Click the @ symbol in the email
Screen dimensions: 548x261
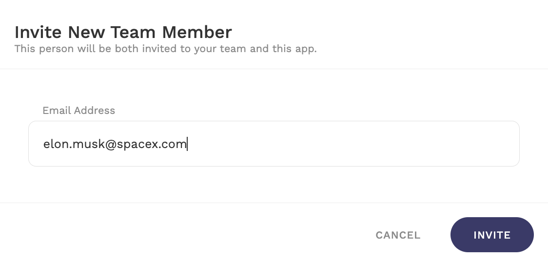pyautogui.click(x=109, y=144)
